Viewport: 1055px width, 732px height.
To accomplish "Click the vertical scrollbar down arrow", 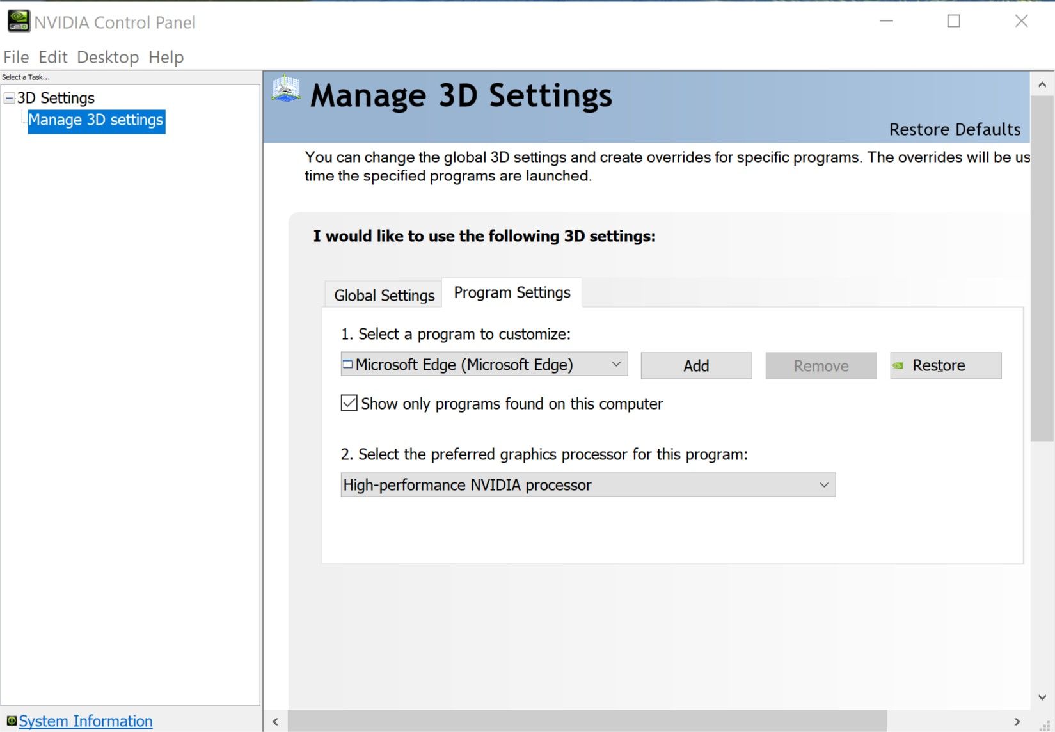I will [1042, 697].
